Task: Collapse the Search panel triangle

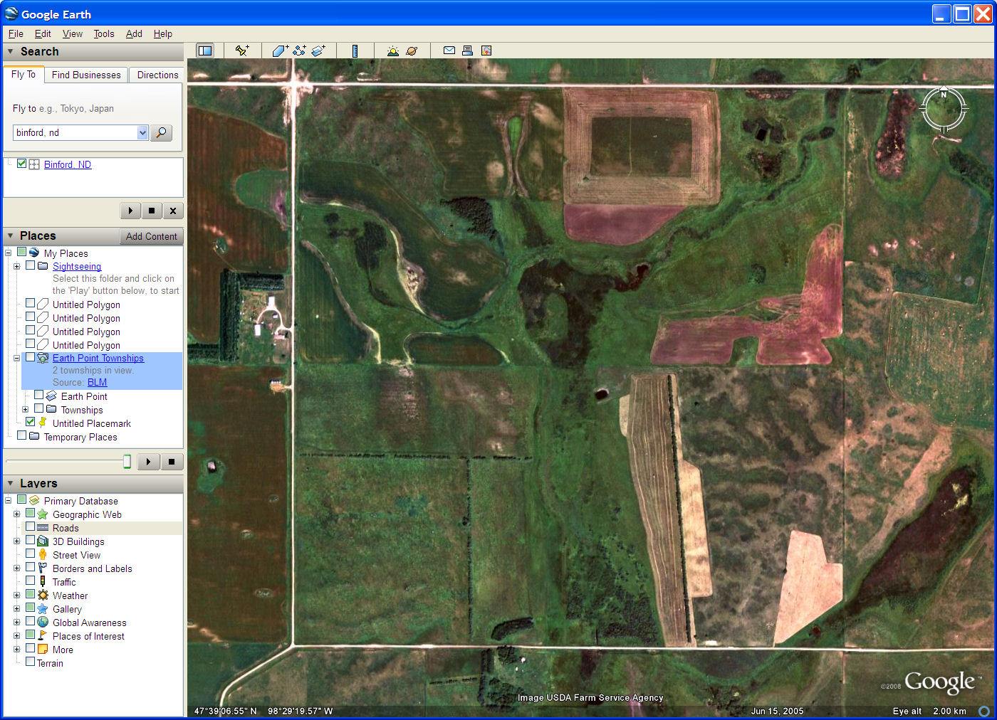Action: [11, 51]
